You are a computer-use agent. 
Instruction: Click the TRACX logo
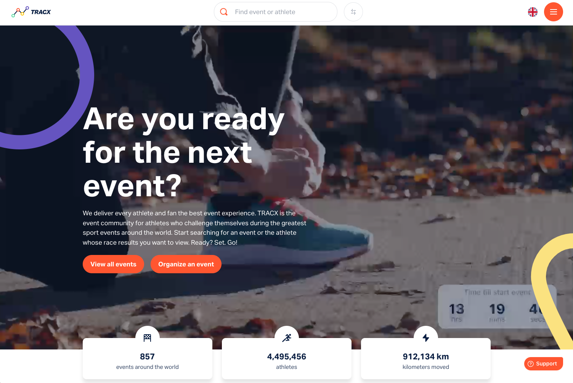coord(31,12)
